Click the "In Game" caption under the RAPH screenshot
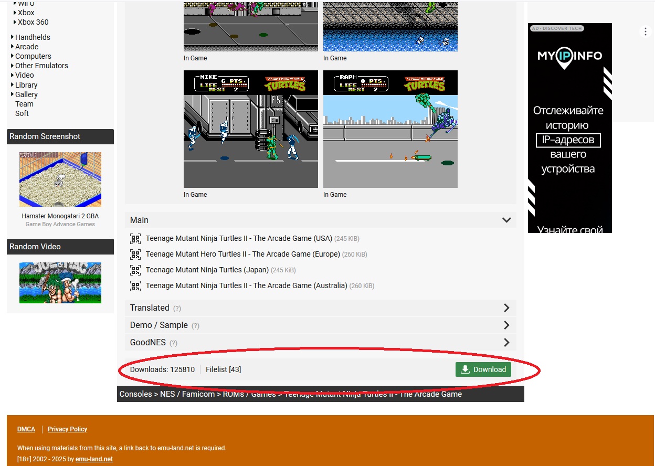The image size is (655, 466). pyautogui.click(x=335, y=195)
